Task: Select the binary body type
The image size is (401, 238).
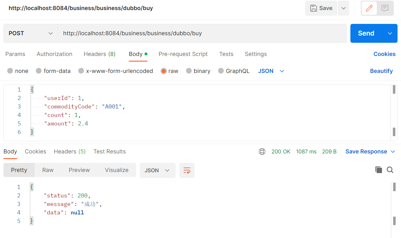Action: coord(198,71)
